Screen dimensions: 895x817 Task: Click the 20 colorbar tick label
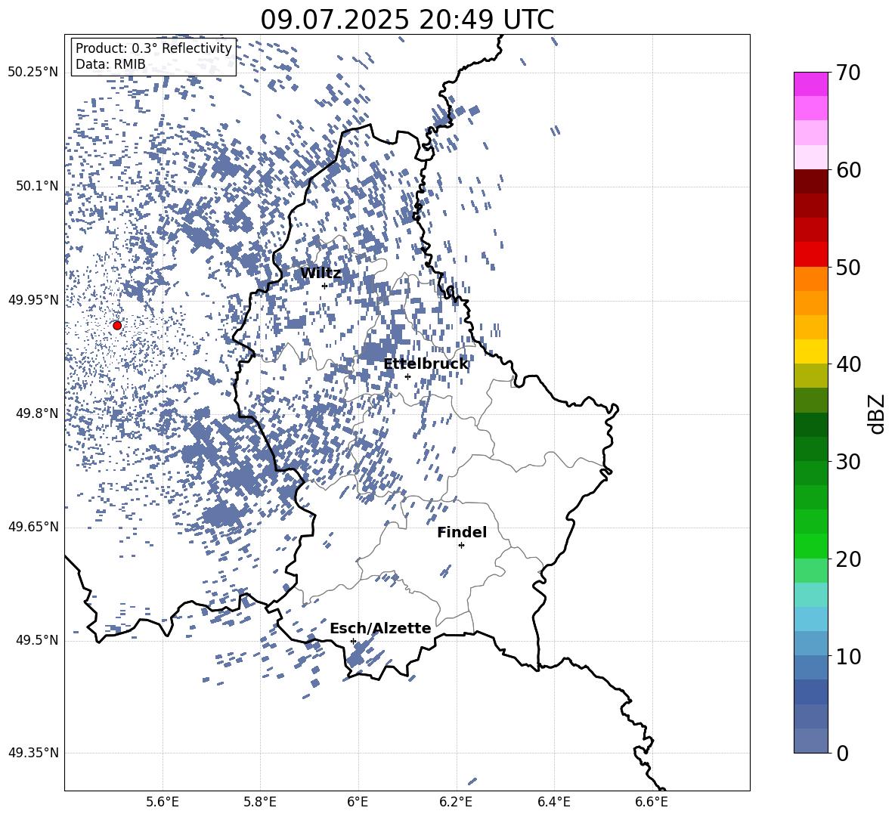click(848, 559)
